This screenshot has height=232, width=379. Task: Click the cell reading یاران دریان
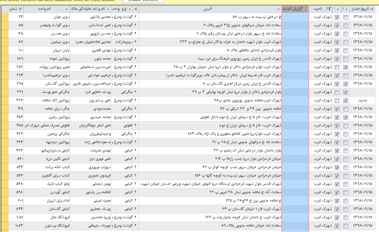[47, 50]
